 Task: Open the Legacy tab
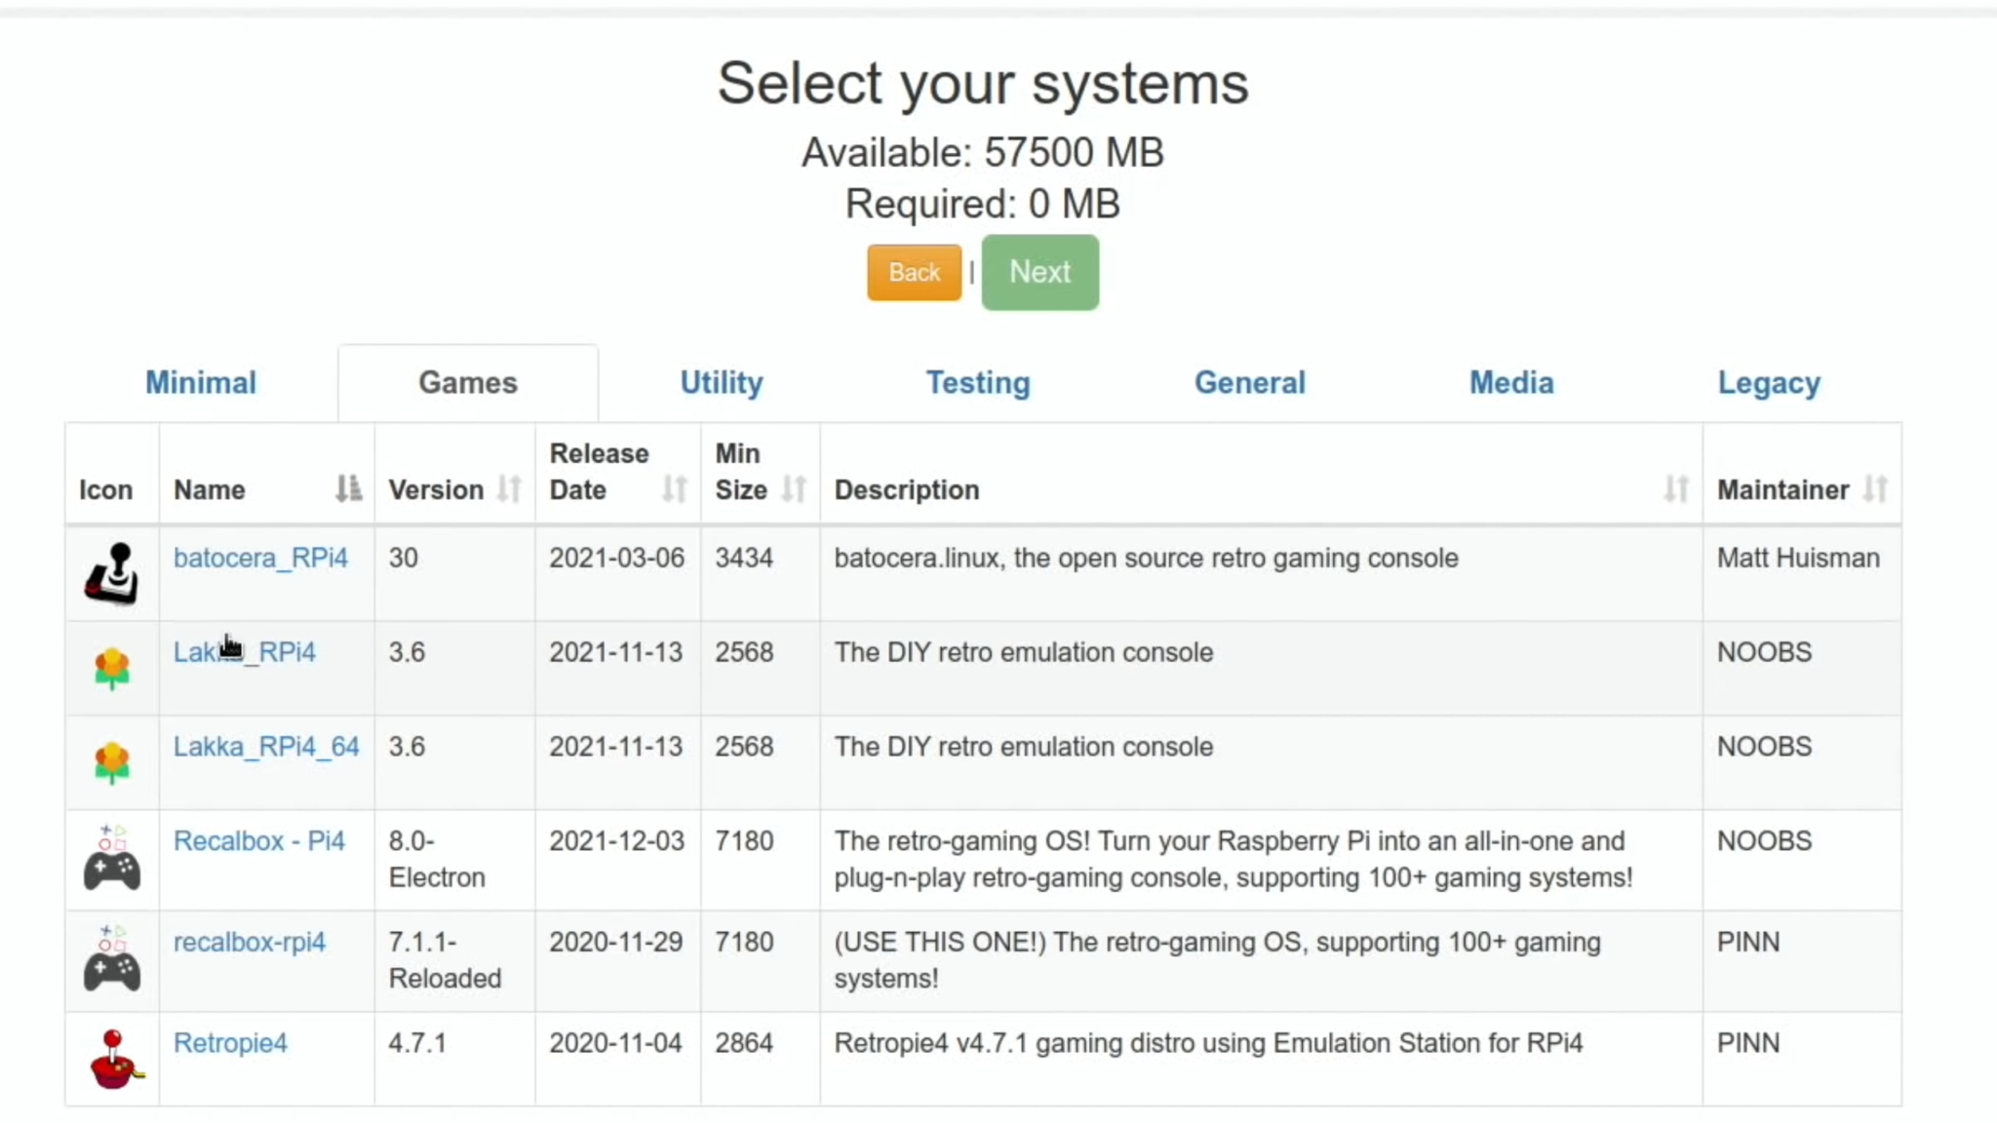point(1769,382)
